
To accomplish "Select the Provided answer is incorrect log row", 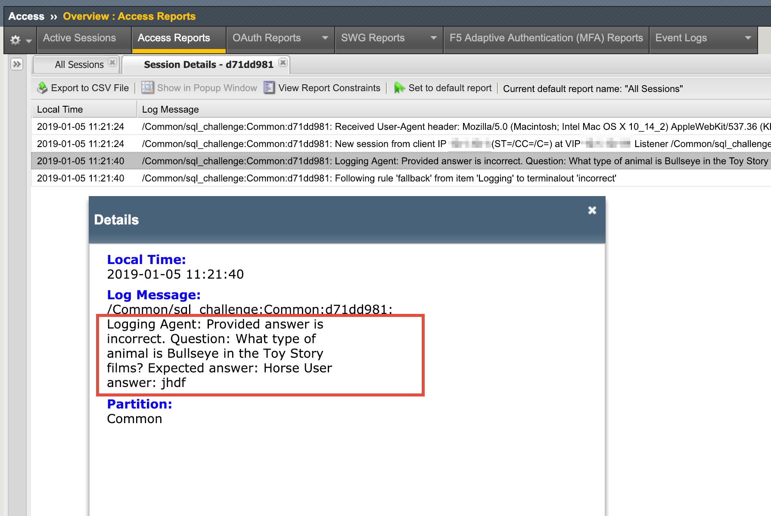I will pyautogui.click(x=401, y=161).
